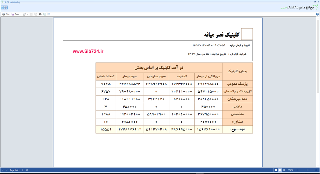Select the تزریقات و پانسمان row label

point(237,92)
